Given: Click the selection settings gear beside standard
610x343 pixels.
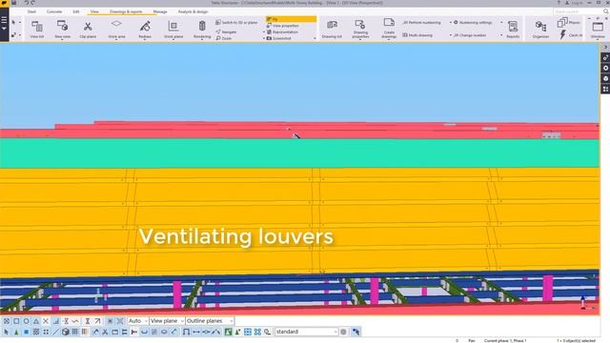Looking at the screenshot, I should coord(343,332).
